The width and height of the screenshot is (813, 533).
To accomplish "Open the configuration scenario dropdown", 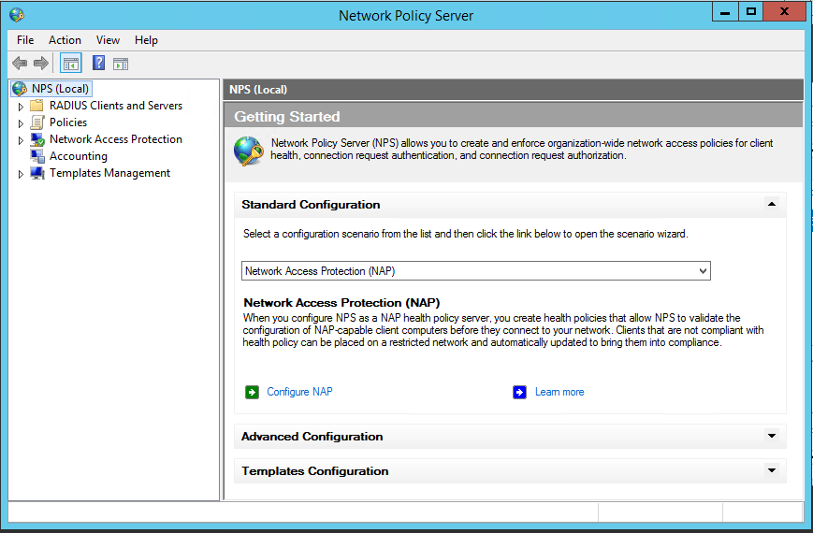I will 476,270.
